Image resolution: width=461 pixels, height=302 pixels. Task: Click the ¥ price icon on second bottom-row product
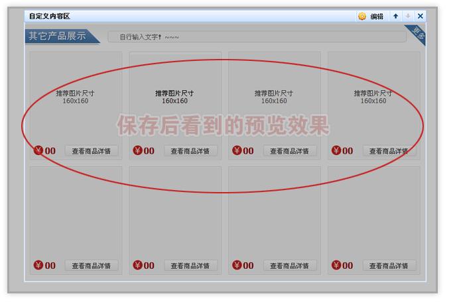point(137,265)
